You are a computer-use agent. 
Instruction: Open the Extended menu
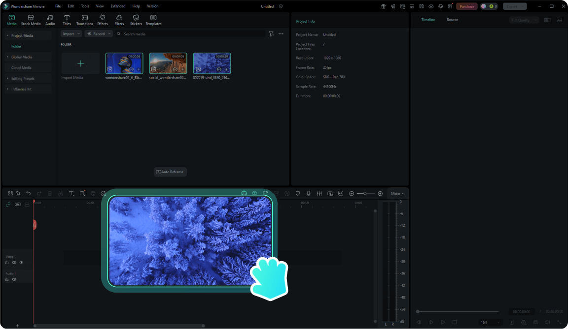click(x=118, y=6)
